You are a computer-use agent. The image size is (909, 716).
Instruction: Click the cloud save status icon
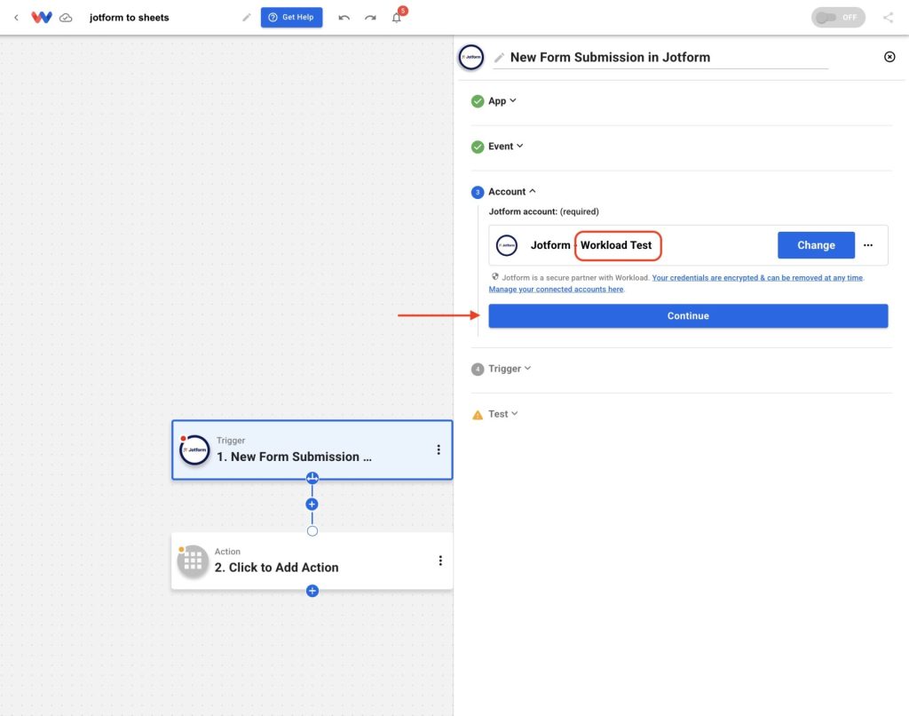tap(66, 18)
